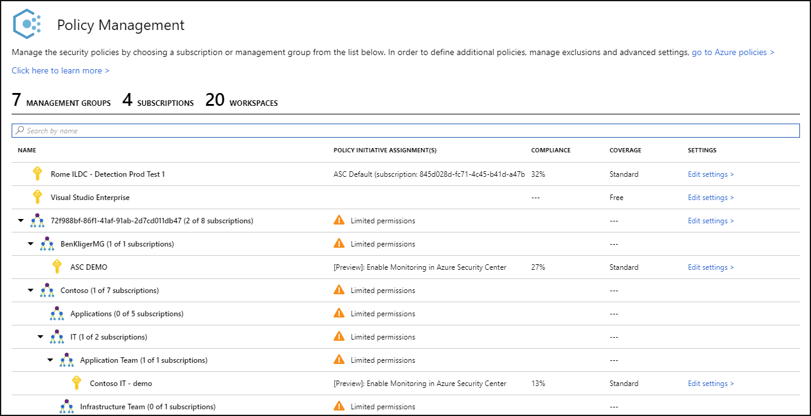Screen dimensions: 811x416
Task: Collapse the IT management group
Action: click(41, 337)
